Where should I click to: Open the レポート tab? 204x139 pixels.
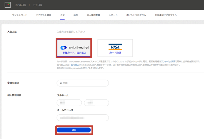(x=113, y=15)
